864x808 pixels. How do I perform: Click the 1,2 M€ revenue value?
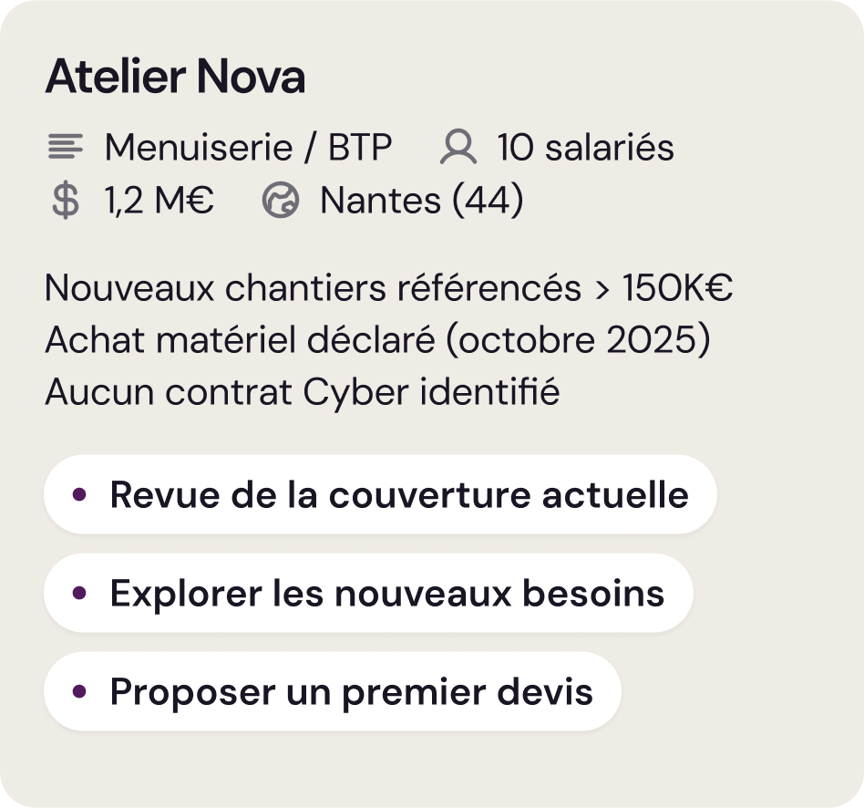[159, 201]
